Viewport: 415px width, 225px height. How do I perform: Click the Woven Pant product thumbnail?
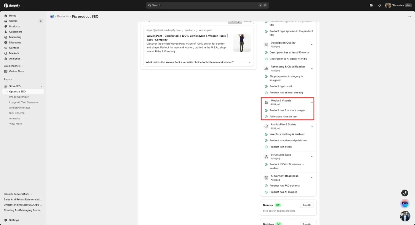242,43
